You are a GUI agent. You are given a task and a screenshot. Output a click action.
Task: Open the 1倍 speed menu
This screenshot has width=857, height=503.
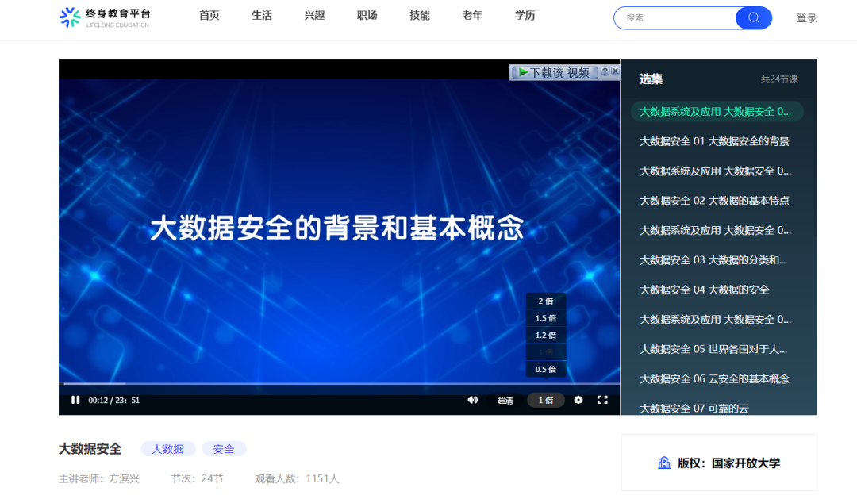pos(545,400)
